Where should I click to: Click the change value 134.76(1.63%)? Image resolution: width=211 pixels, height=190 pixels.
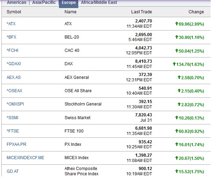[x=190, y=65]
